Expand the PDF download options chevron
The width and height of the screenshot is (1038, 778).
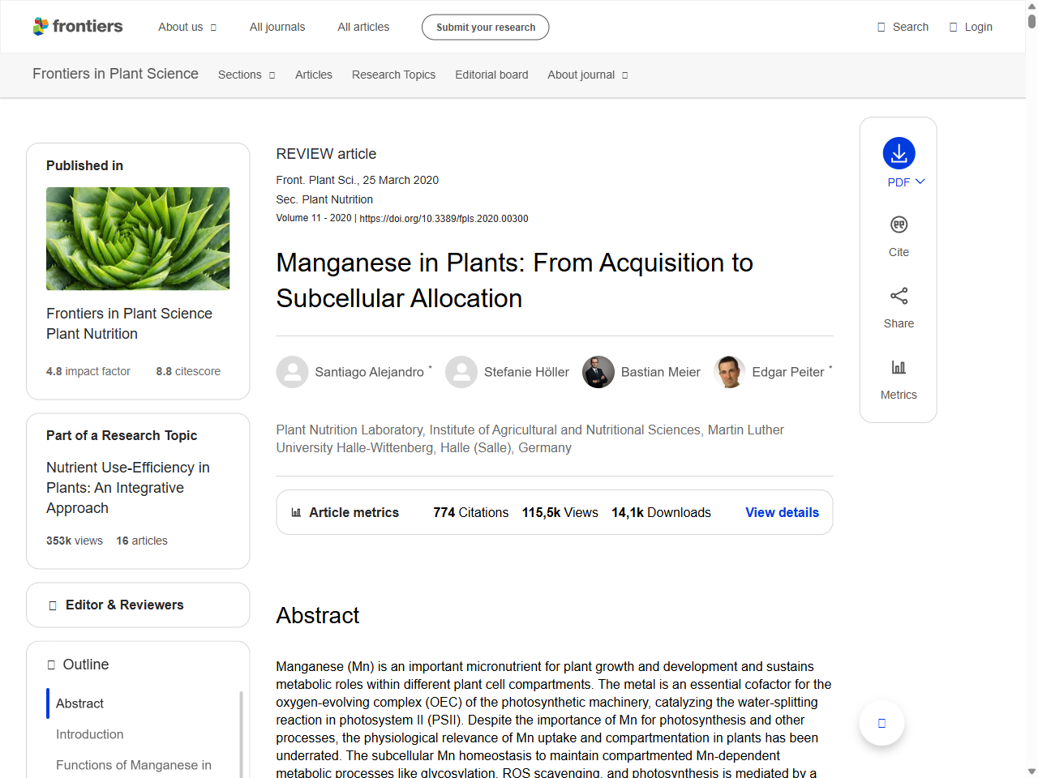[920, 182]
